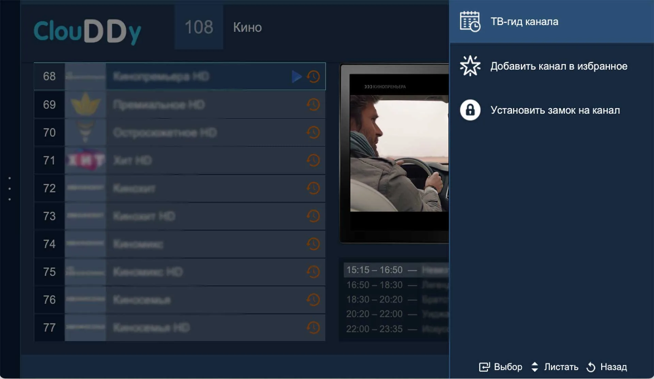Screen dimensions: 654x379
Task: Select channel 70 row in list
Action: tap(180, 133)
